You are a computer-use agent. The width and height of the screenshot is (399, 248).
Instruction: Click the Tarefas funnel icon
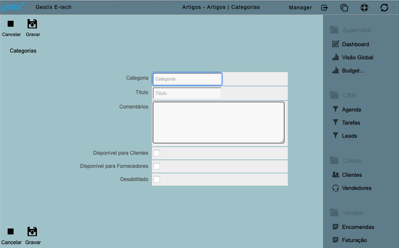tap(336, 123)
